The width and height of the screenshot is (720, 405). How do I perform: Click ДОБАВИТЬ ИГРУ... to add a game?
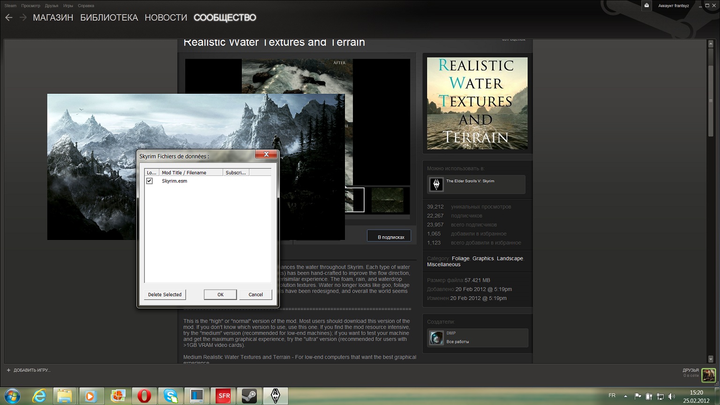(32, 370)
